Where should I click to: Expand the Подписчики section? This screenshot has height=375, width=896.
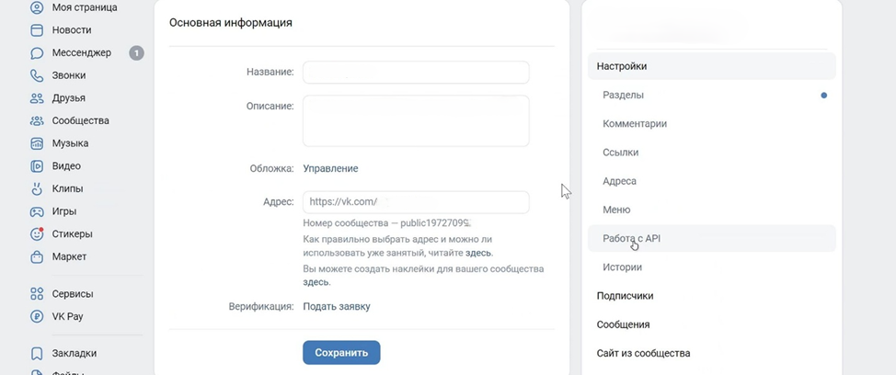point(625,296)
